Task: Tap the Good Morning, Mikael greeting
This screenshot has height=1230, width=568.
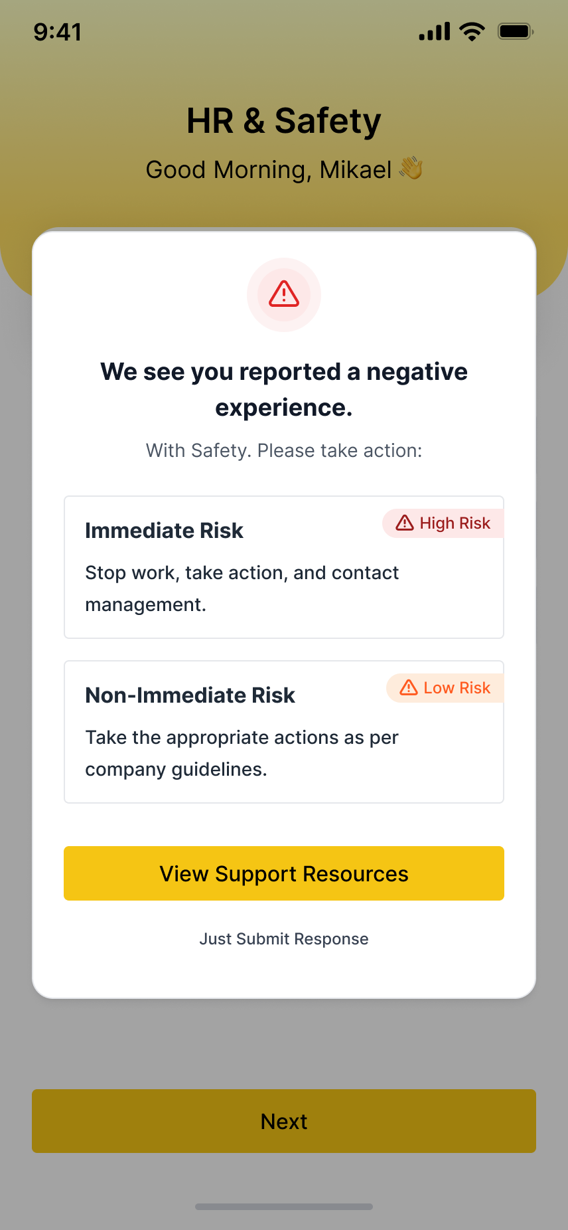Action: click(269, 170)
